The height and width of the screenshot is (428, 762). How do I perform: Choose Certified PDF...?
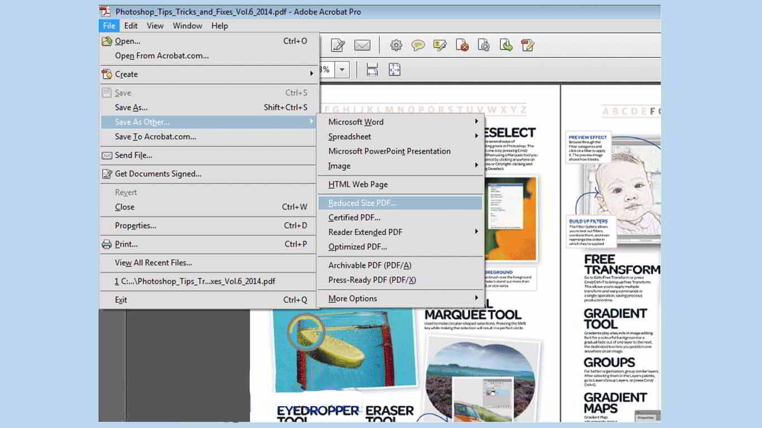[x=400, y=217]
